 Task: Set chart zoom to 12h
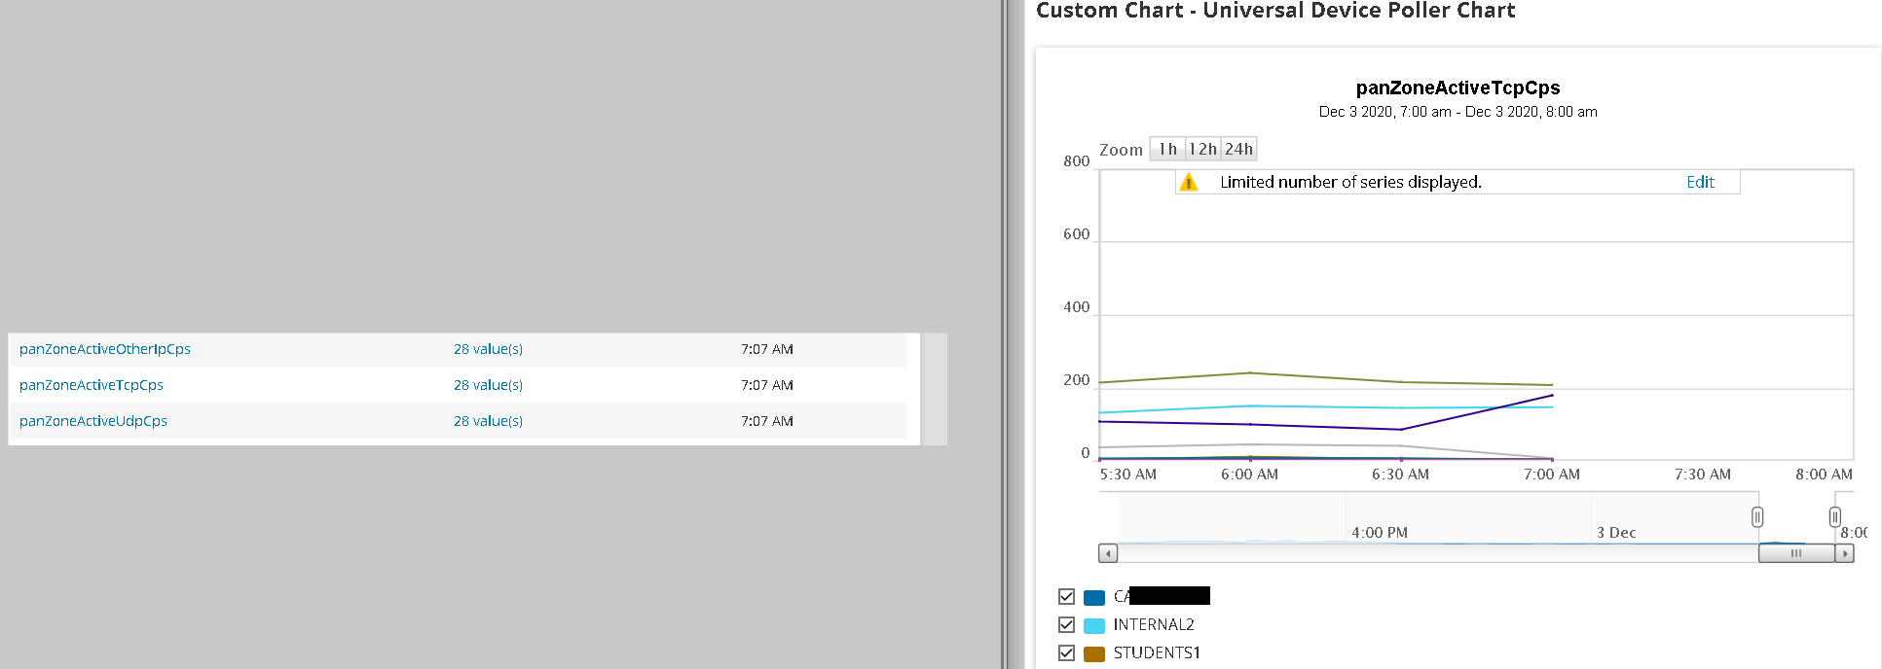click(1202, 149)
